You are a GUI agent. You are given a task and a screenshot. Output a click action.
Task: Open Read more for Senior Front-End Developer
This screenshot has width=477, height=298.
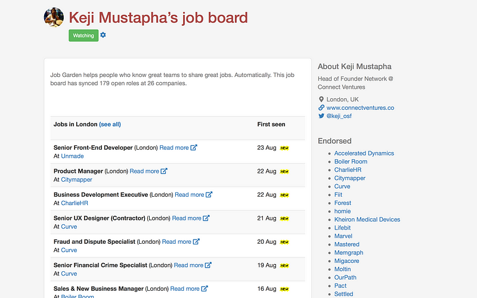pyautogui.click(x=174, y=147)
